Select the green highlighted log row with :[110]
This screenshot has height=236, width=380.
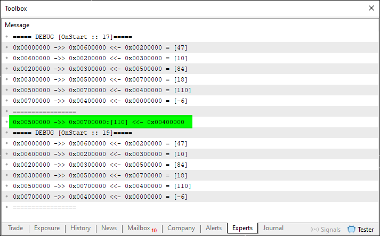[100, 122]
